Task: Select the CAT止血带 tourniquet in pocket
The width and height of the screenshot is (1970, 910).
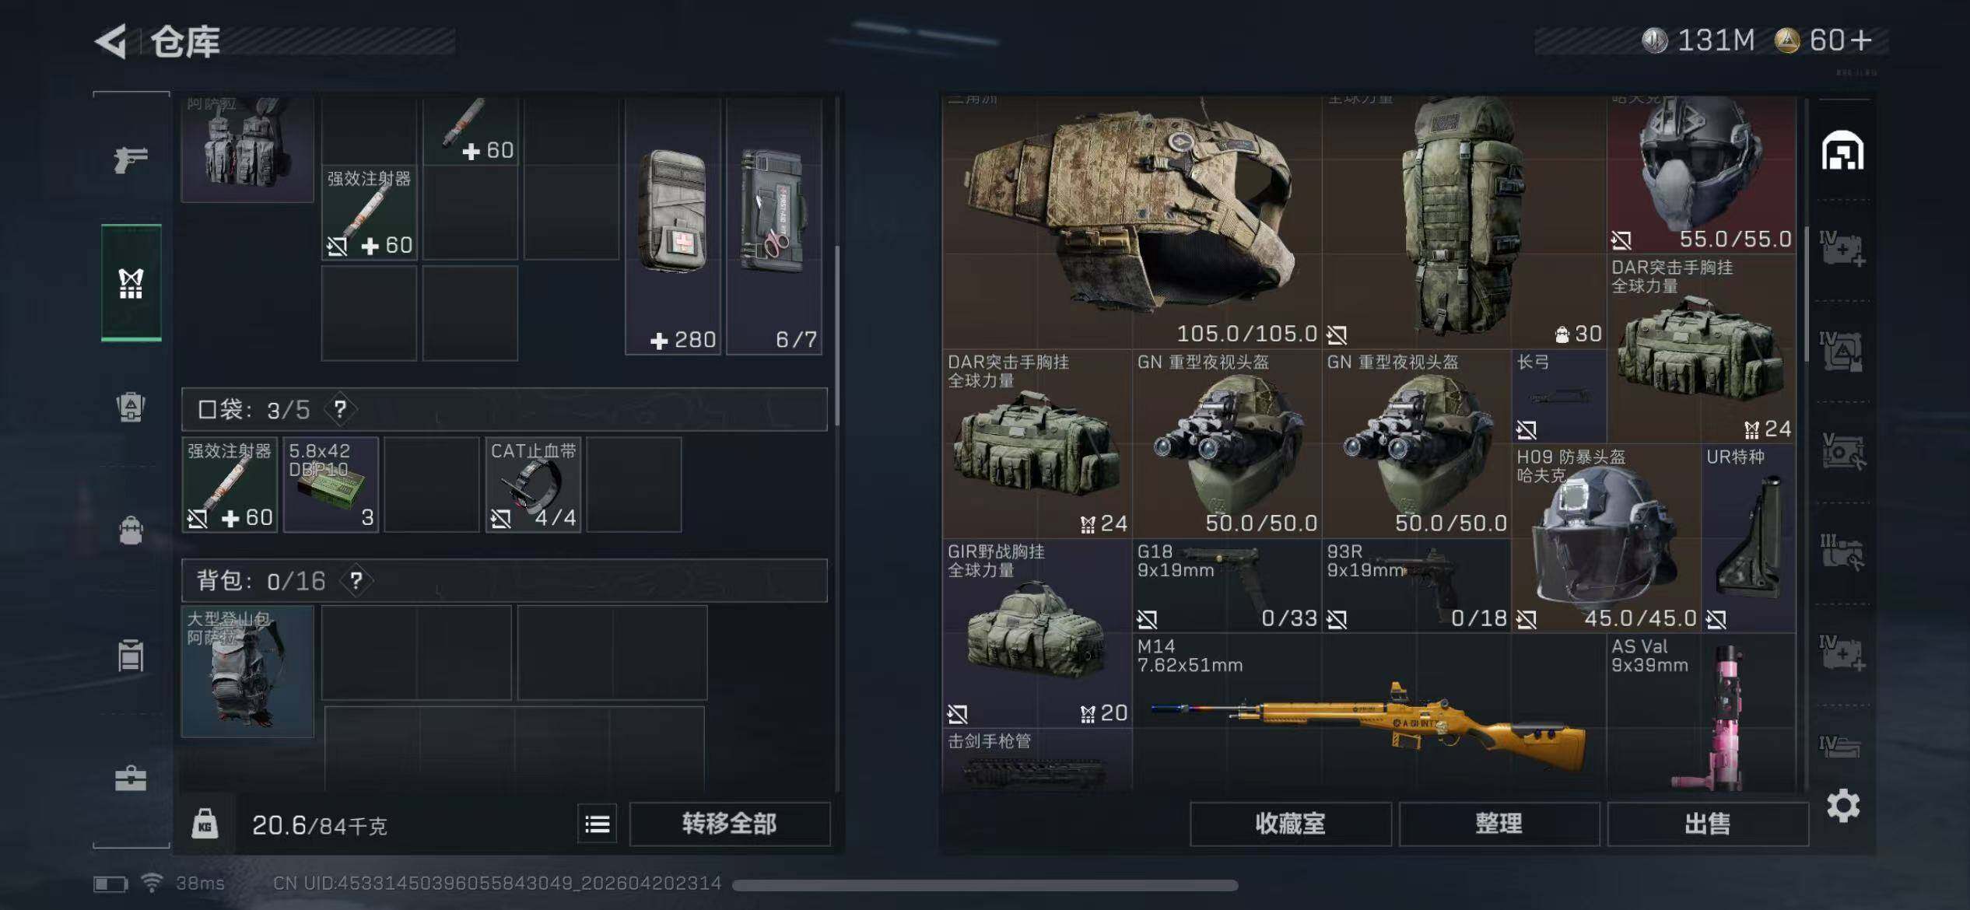Action: click(533, 485)
